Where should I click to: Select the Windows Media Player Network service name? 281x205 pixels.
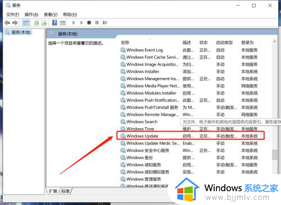coord(153,86)
